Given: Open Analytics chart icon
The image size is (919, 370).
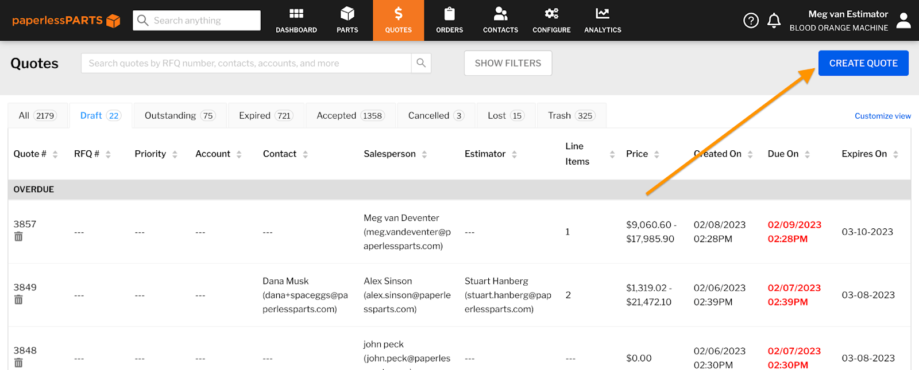Looking at the screenshot, I should click(603, 14).
